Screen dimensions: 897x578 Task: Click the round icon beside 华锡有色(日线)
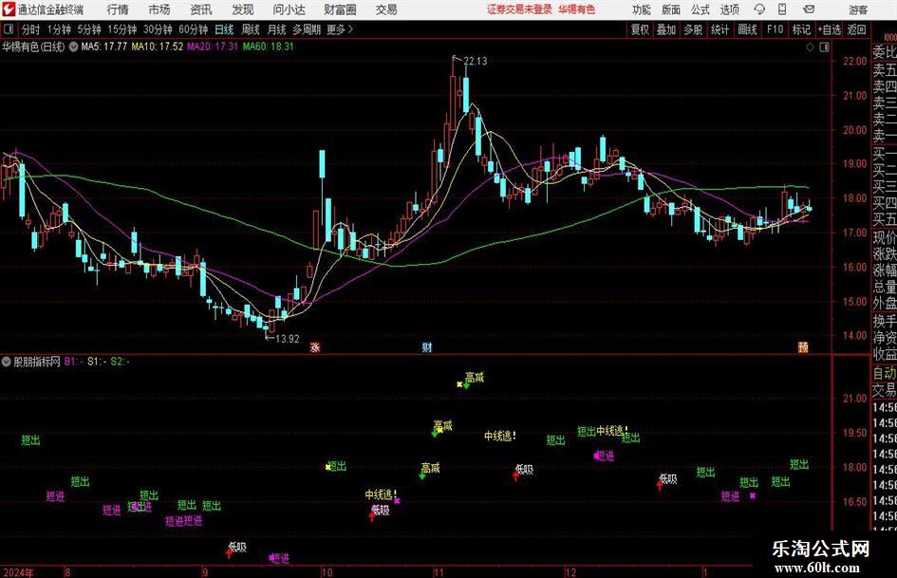[73, 47]
